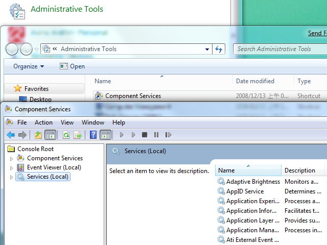Screen dimensions: 327x245
Task: Select Console Root in the tree
Action: point(35,149)
